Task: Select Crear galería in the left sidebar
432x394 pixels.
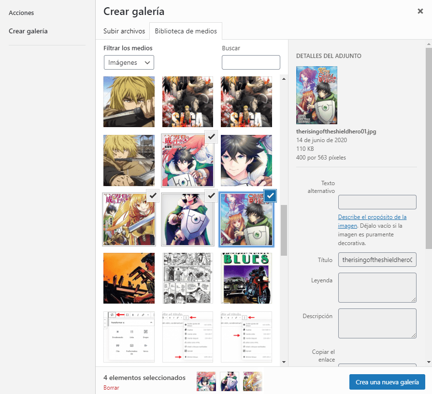Action: (28, 31)
